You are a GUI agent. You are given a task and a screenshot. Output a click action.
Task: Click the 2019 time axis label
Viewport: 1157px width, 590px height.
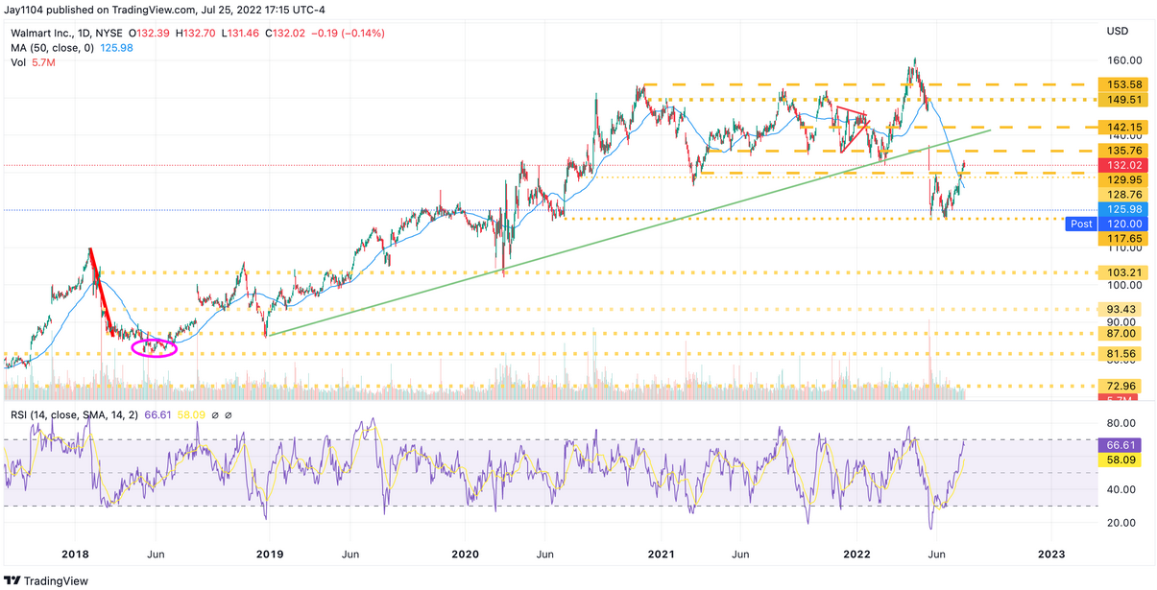(x=270, y=554)
